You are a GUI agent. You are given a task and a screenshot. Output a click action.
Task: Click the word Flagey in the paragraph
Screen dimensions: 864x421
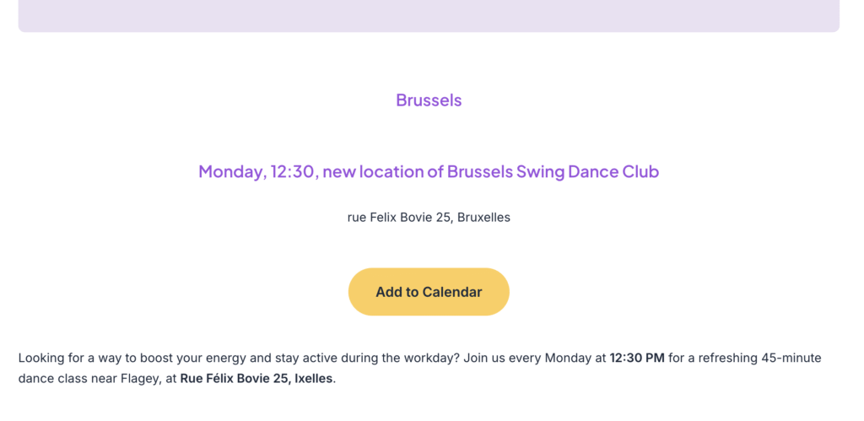click(139, 378)
